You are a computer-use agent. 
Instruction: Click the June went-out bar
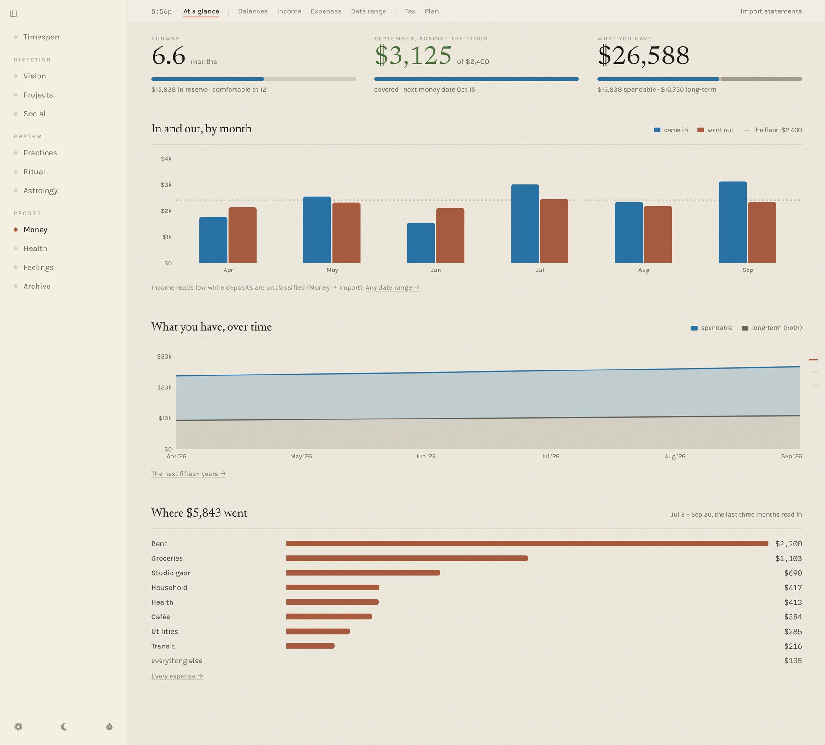pos(450,235)
